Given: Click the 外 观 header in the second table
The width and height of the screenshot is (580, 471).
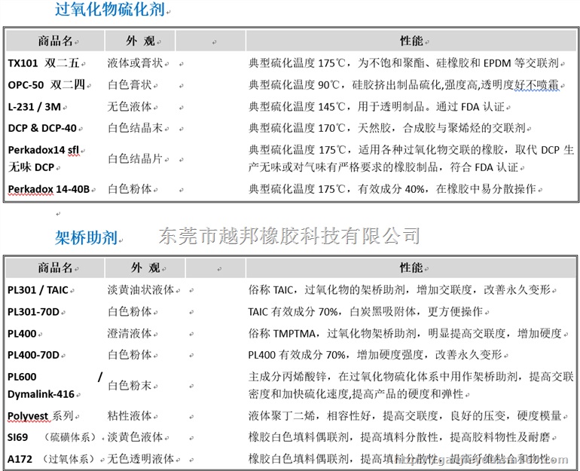Looking at the screenshot, I should pos(145,267).
